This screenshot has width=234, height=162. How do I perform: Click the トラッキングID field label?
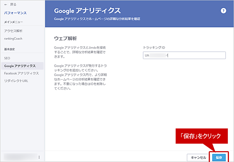(154, 47)
